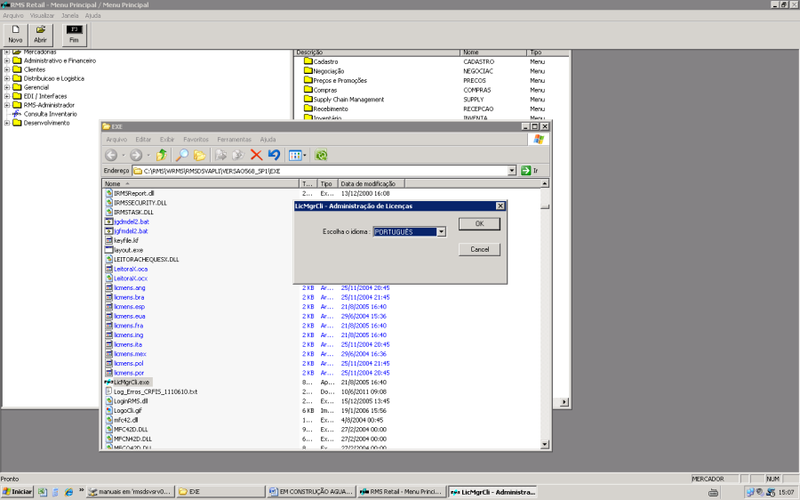Click the blue Undo arrow icon
800x500 pixels.
click(274, 155)
